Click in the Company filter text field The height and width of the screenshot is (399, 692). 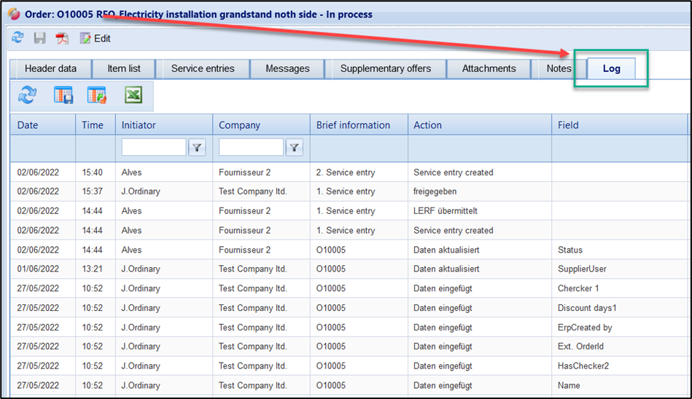pyautogui.click(x=251, y=148)
